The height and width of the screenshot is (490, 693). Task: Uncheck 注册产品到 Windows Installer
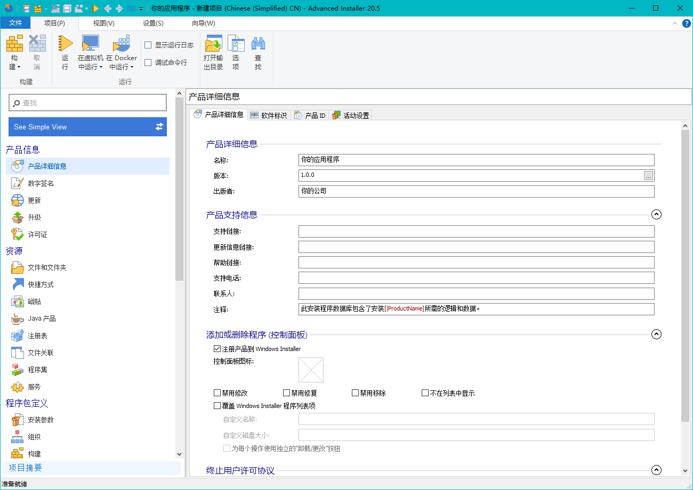point(217,349)
